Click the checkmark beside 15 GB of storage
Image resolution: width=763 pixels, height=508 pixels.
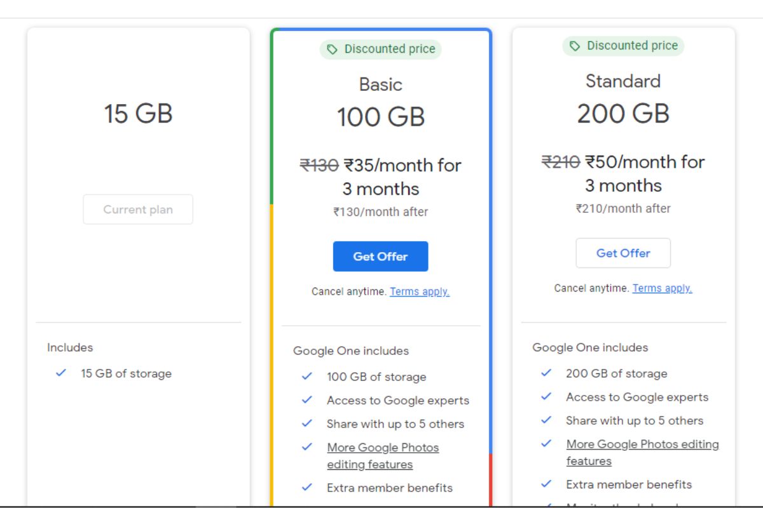coord(60,373)
